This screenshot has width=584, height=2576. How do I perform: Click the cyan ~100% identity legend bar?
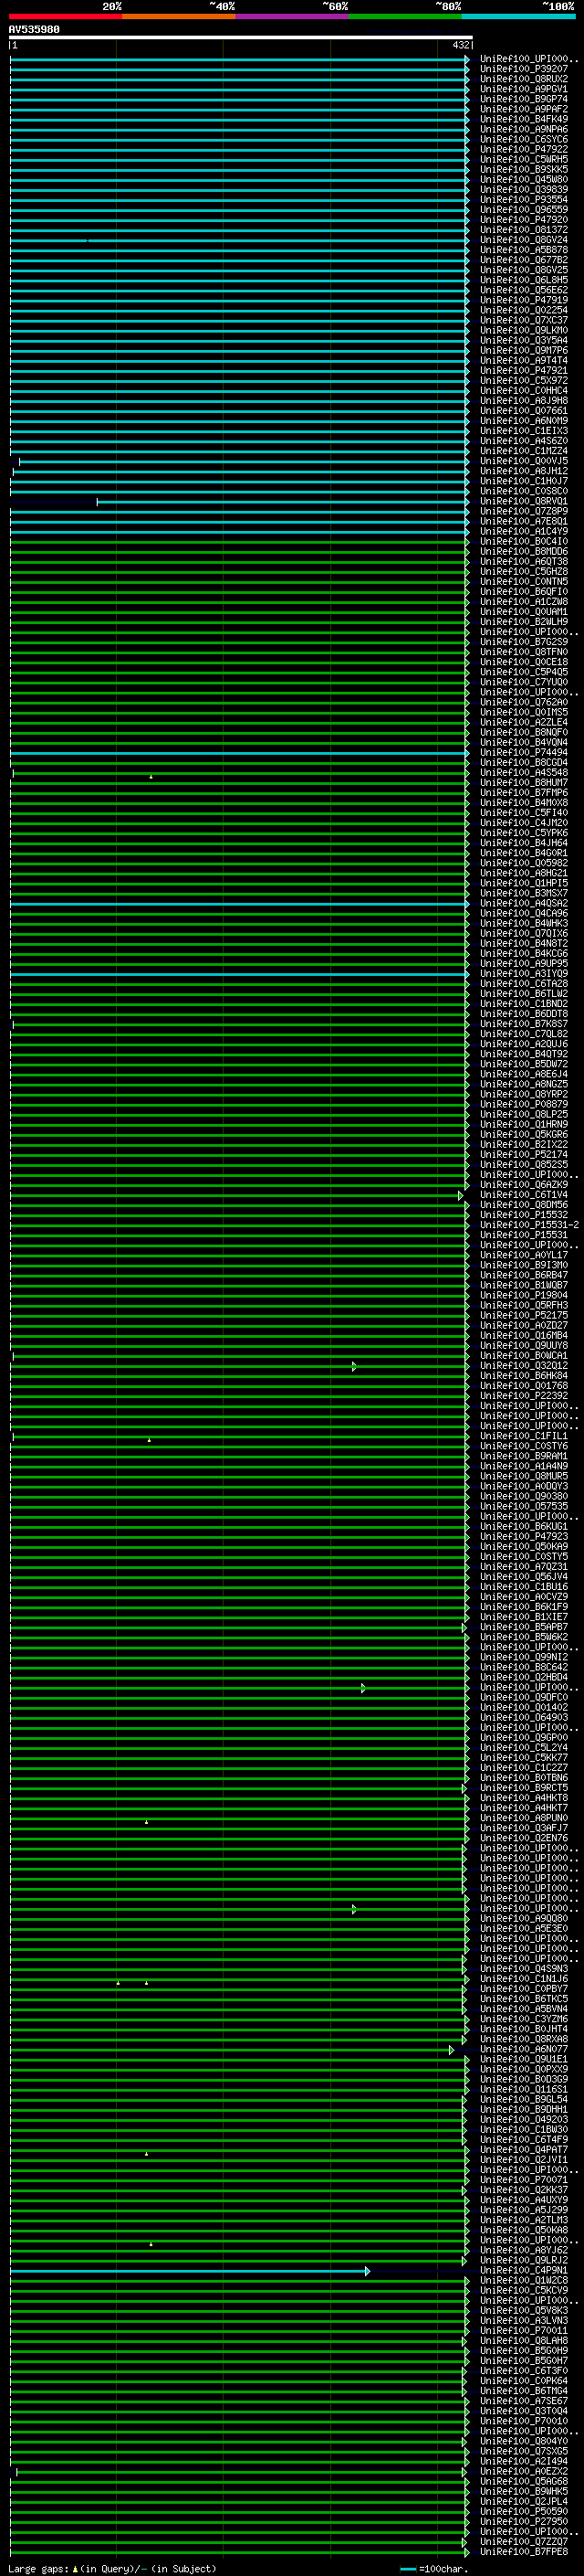click(518, 17)
